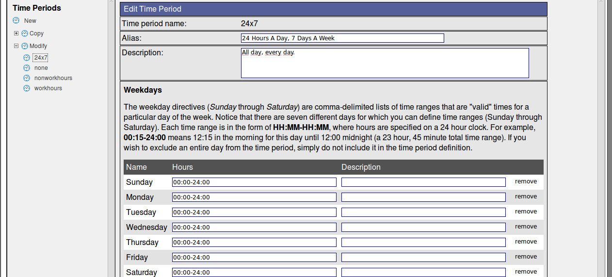This screenshot has width=612, height=277.
Task: Click the Alias text field
Action: (342, 38)
